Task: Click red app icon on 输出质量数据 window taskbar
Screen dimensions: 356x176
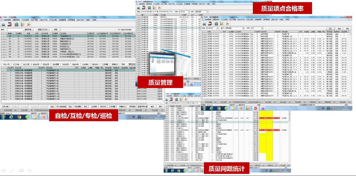Action: pos(255,108)
